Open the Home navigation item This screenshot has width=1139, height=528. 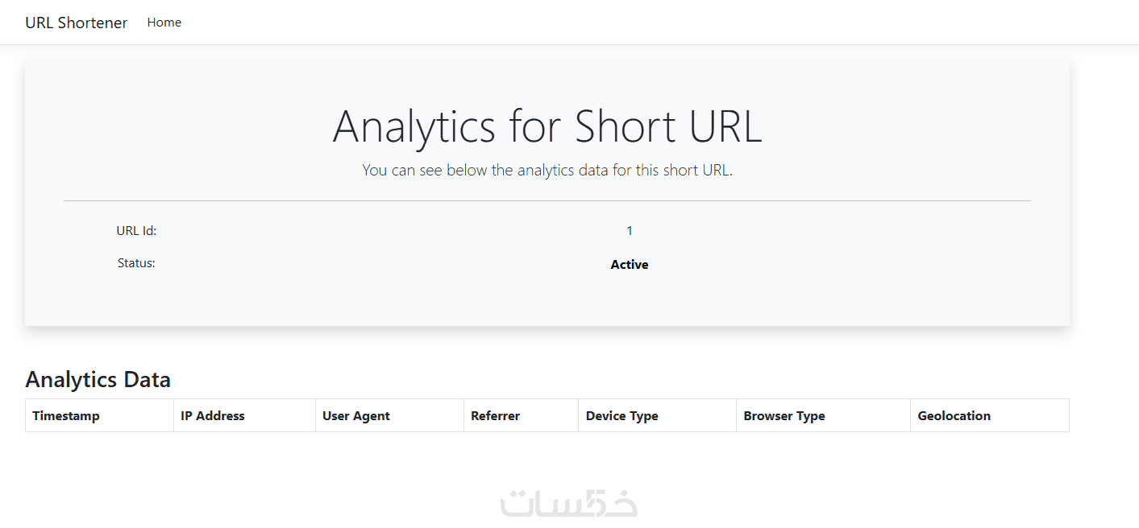pyautogui.click(x=164, y=23)
